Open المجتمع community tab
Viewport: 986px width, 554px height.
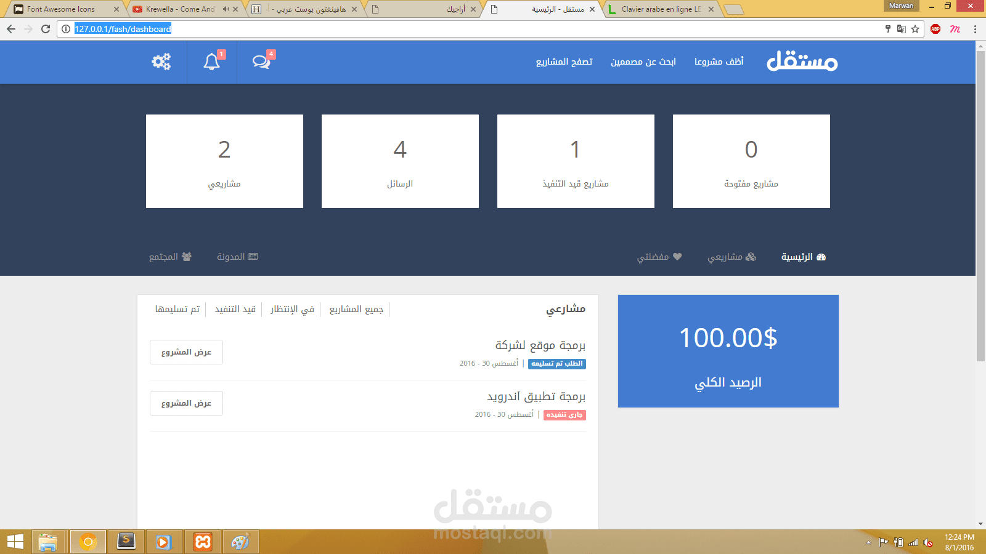pyautogui.click(x=170, y=257)
